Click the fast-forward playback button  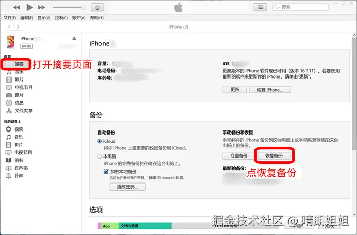coord(41,7)
